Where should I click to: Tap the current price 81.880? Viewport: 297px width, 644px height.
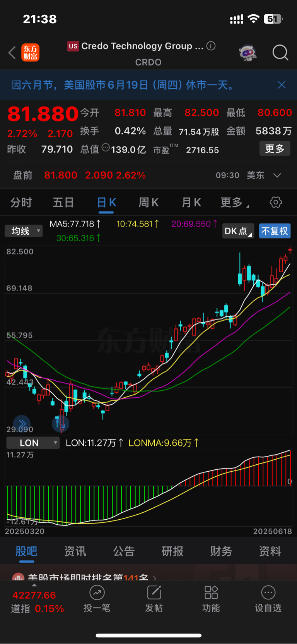pyautogui.click(x=43, y=114)
